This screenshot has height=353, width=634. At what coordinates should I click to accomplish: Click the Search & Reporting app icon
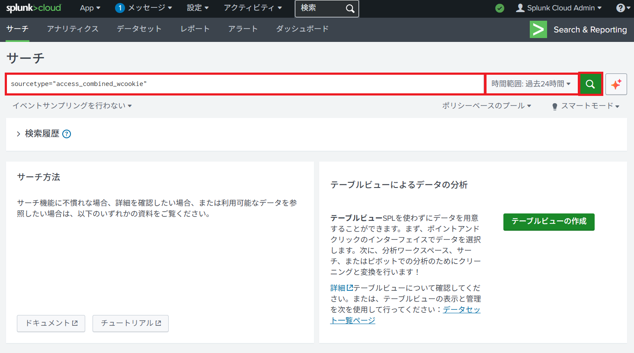[x=538, y=30]
